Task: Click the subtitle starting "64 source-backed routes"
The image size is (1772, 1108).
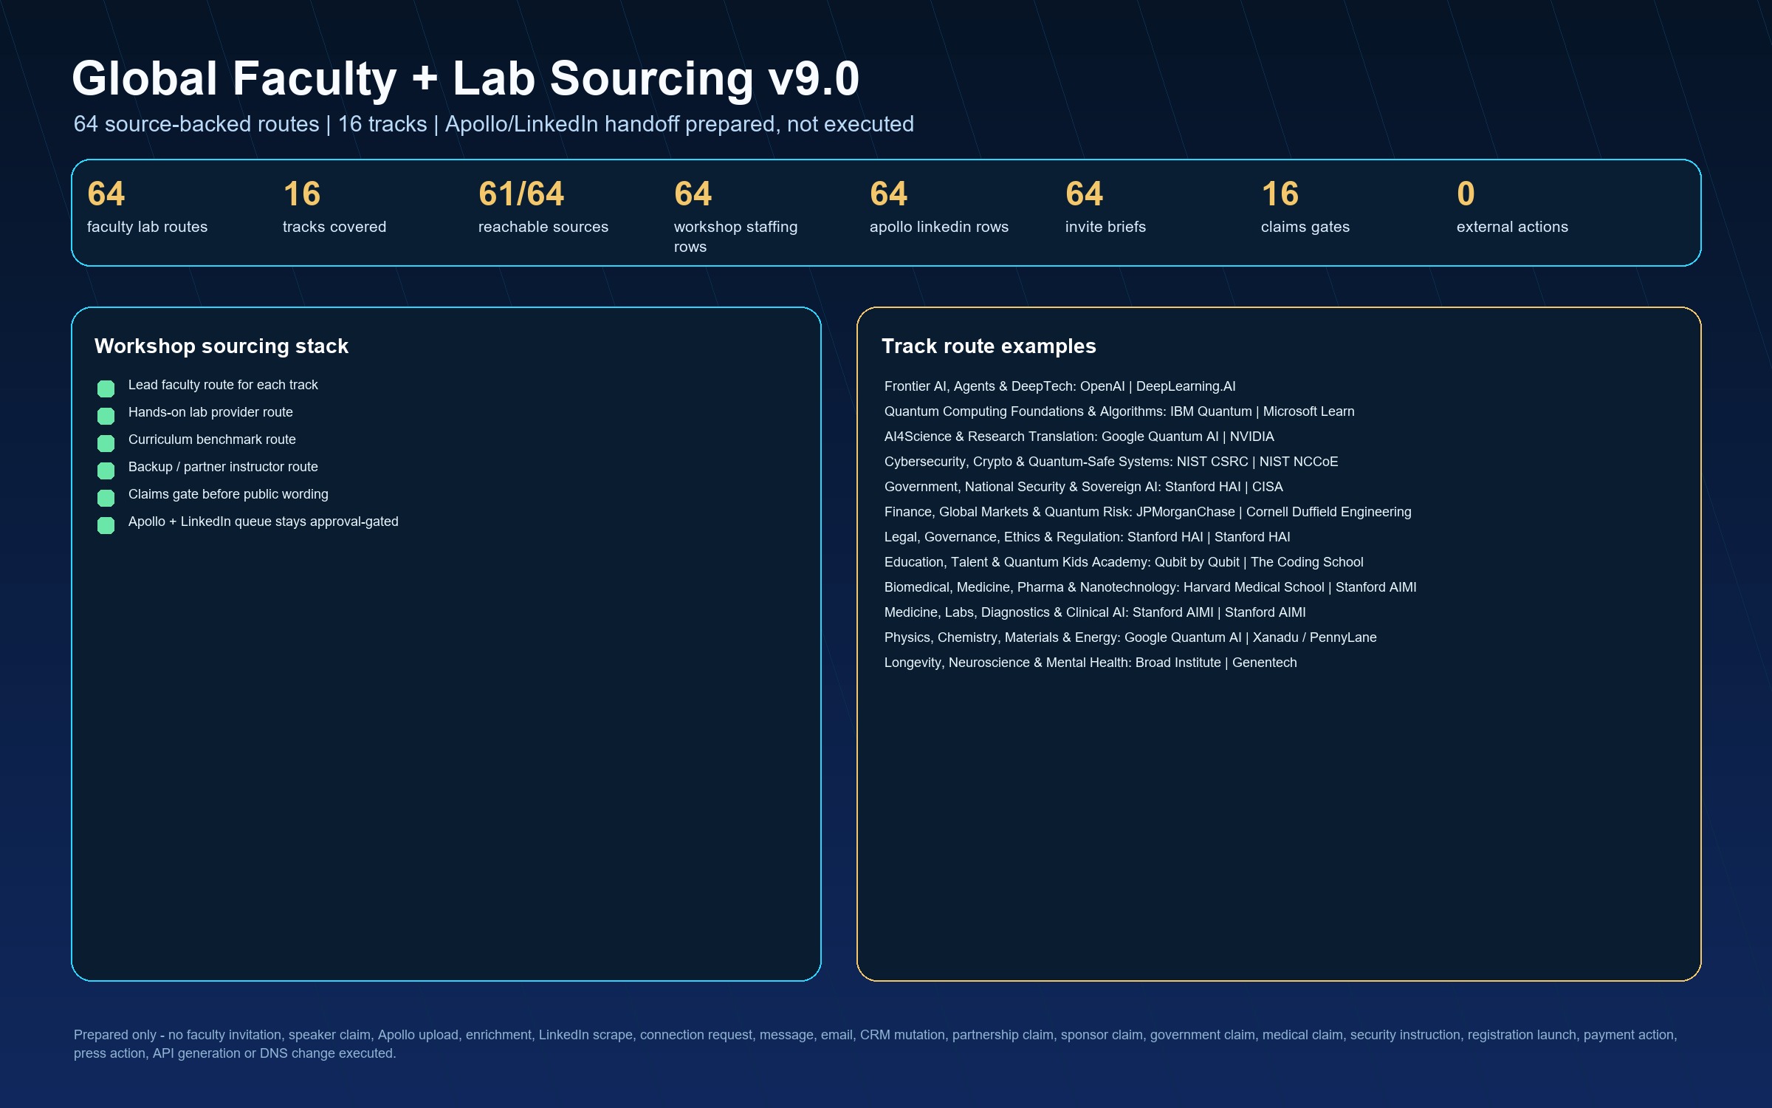Action: click(494, 124)
